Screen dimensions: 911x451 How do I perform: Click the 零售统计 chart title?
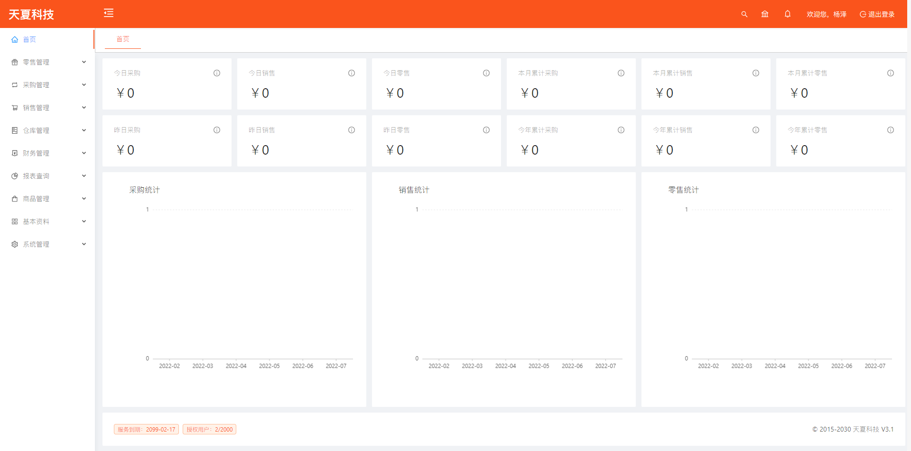point(684,190)
